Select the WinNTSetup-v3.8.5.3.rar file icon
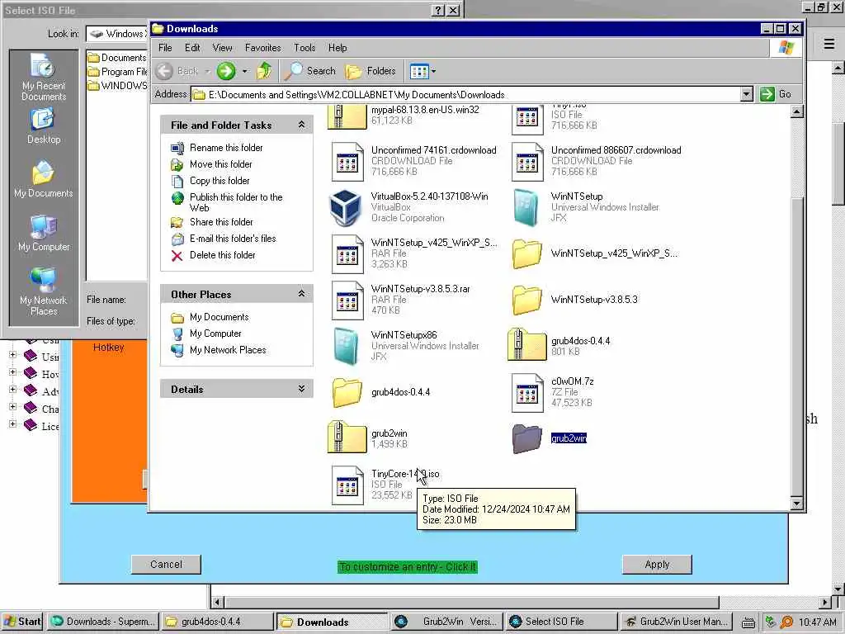Screen dimensions: 845x634 [347, 300]
